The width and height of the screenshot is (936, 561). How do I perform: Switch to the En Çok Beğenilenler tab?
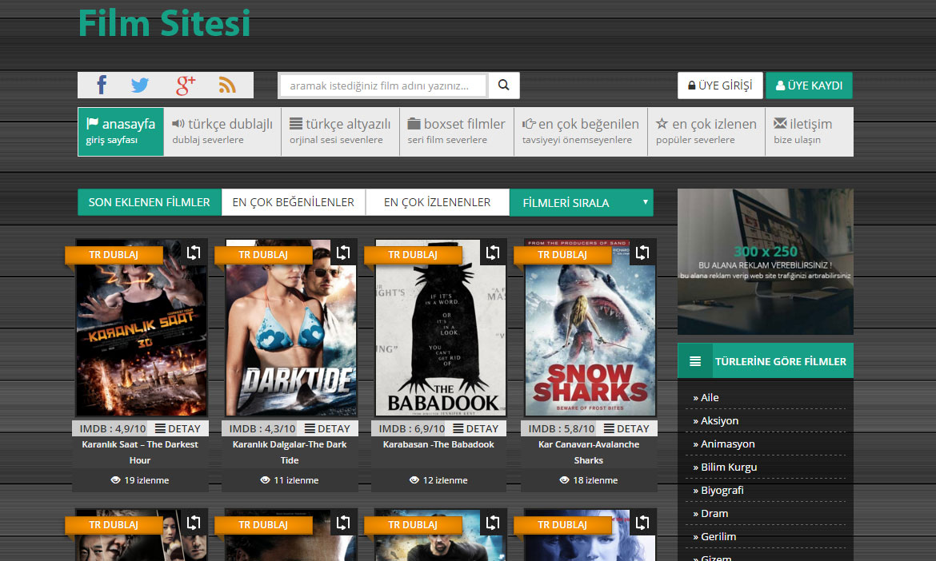click(293, 202)
